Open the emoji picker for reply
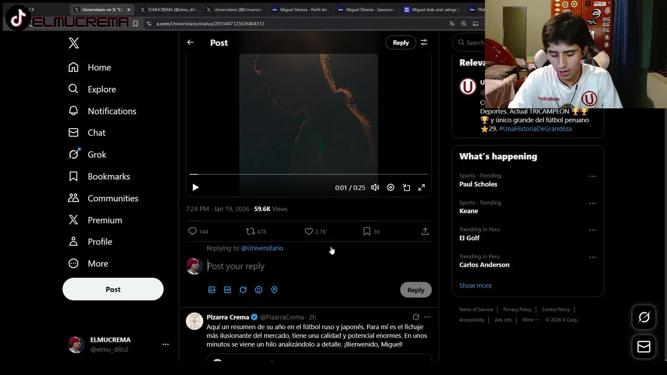 click(258, 290)
